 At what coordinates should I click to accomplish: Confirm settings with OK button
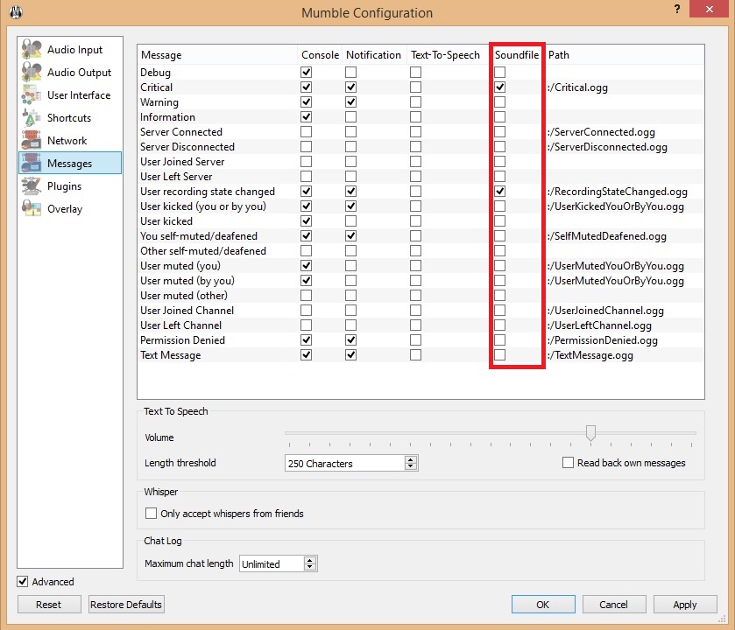[x=543, y=605]
